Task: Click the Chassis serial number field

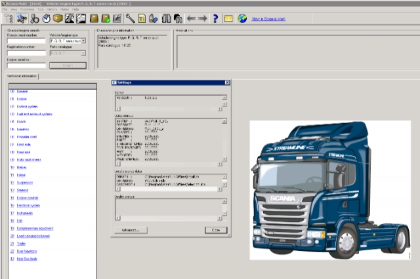Action: tap(26, 41)
